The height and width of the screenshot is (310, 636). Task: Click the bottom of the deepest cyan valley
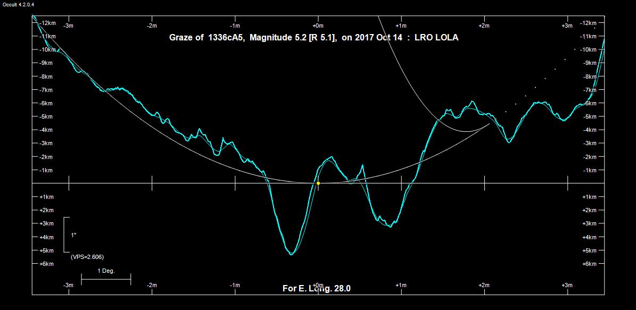pyautogui.click(x=291, y=254)
